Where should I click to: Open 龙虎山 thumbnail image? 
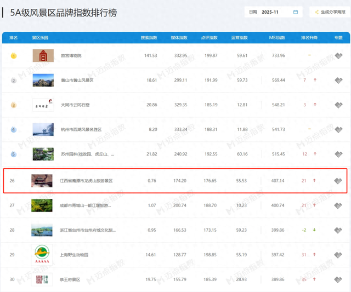[42, 181]
